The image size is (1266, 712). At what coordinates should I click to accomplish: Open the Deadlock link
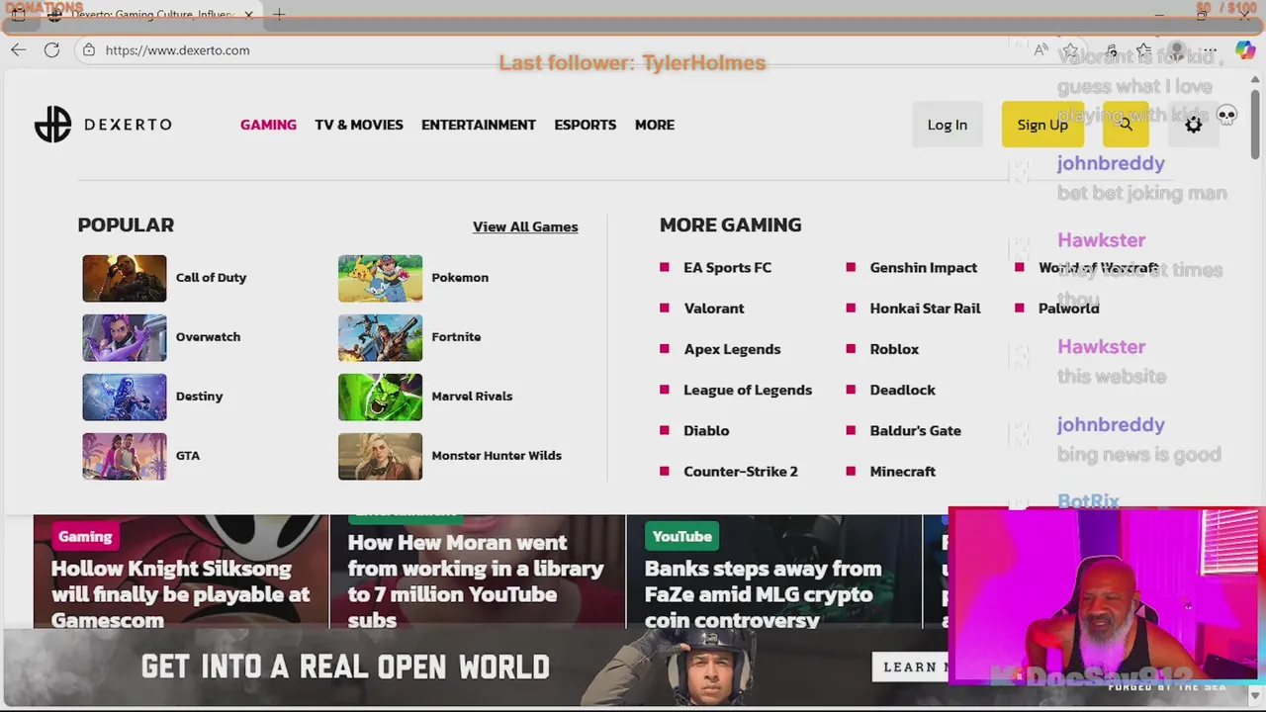pyautogui.click(x=902, y=390)
